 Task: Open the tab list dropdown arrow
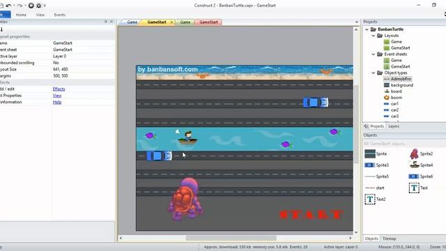click(357, 22)
